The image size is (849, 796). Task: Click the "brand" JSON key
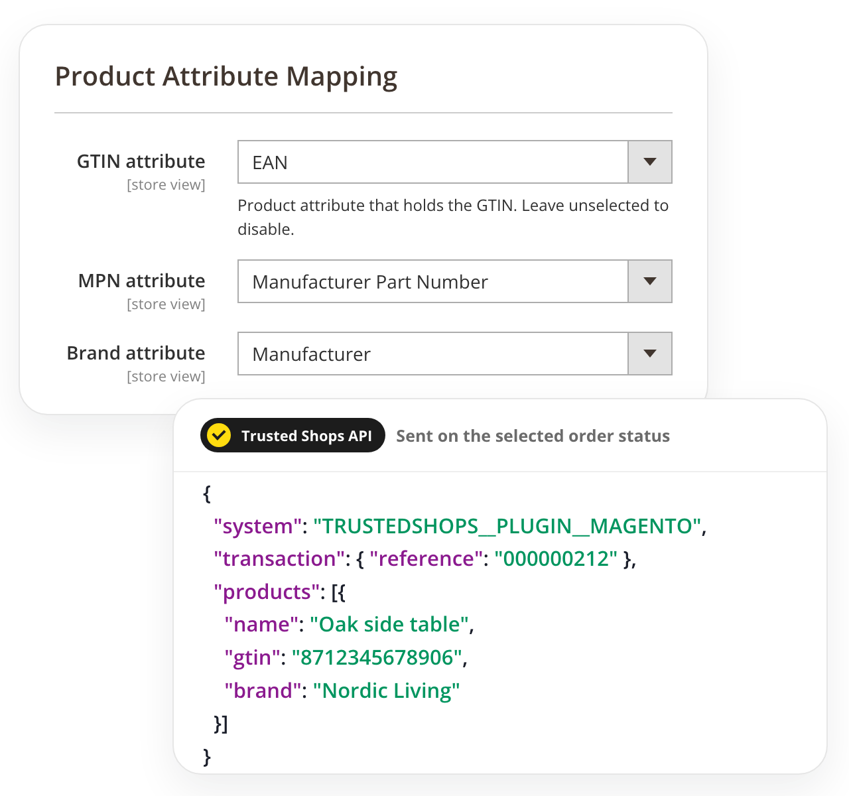[263, 691]
